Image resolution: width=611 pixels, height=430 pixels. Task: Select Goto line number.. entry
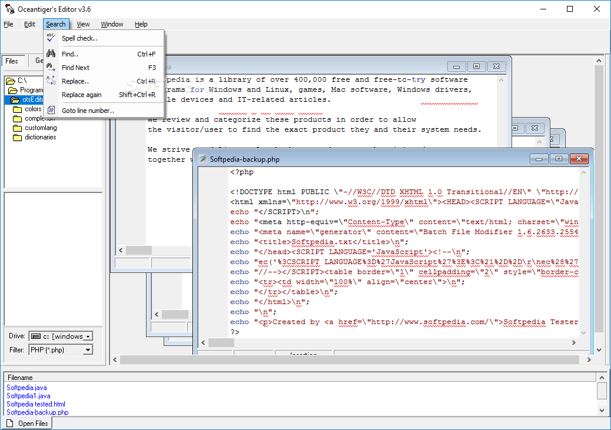click(x=104, y=111)
